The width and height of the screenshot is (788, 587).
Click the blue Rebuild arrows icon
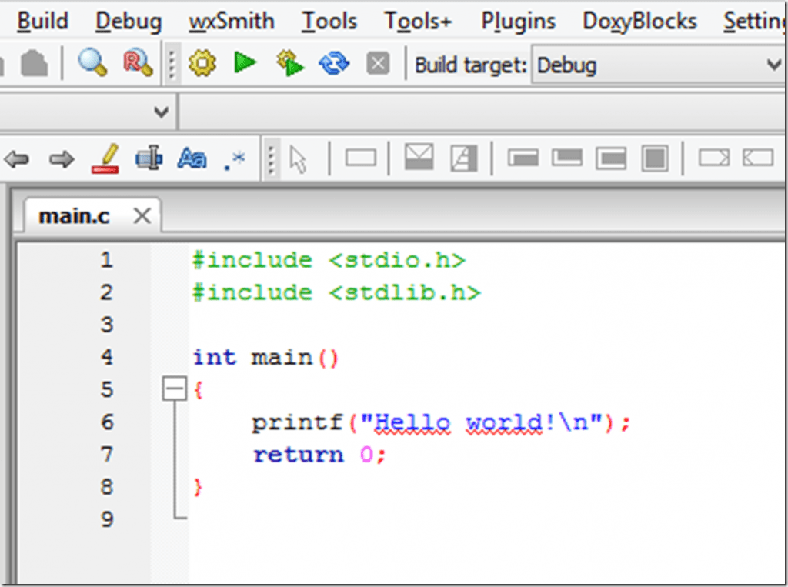tap(334, 64)
